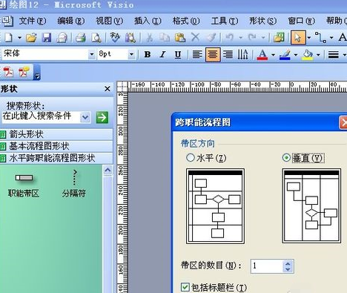Open the 格式 menu
Image resolution: width=347 pixels, height=293 pixels.
point(186,21)
